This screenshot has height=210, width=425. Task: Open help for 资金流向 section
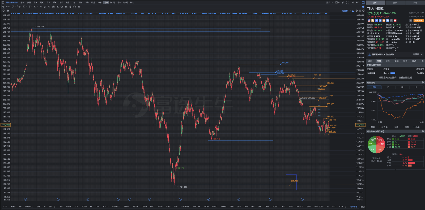(423, 82)
